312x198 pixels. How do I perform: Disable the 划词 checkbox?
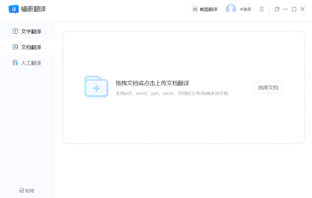[x=21, y=190]
